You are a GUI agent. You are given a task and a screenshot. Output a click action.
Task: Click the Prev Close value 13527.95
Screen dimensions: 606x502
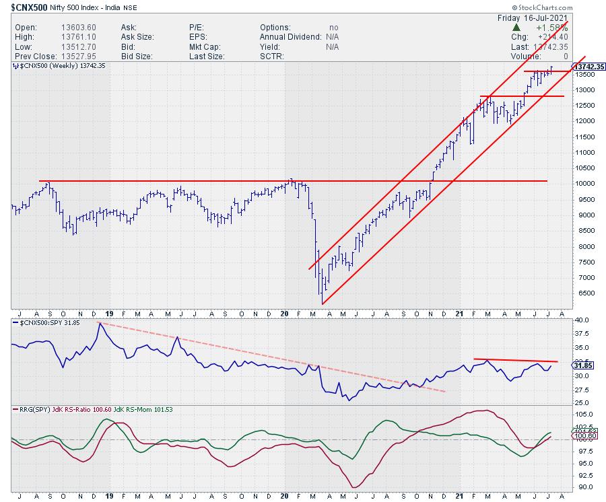(78, 56)
